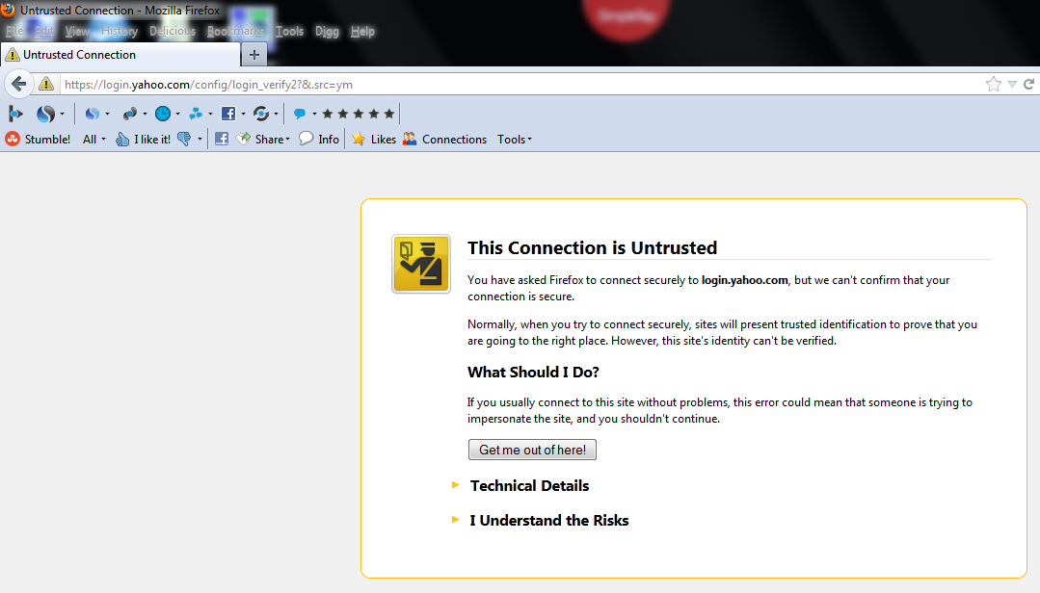Reload the page with the refresh icon

point(1028,84)
